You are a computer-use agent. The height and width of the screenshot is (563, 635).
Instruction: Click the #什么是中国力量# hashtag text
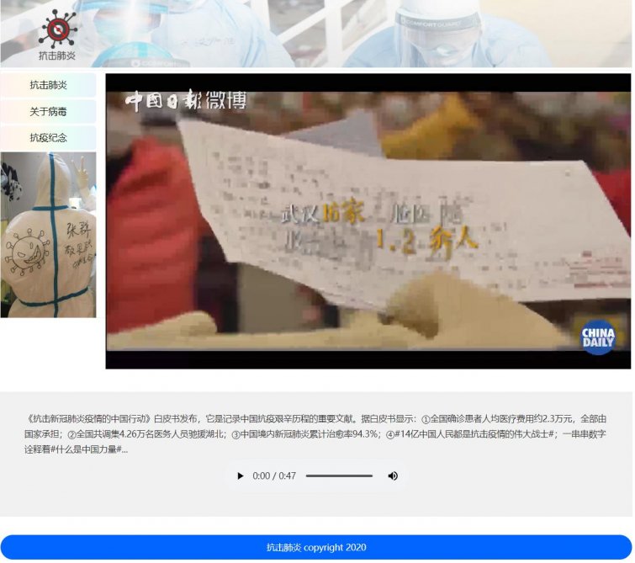[x=87, y=450]
